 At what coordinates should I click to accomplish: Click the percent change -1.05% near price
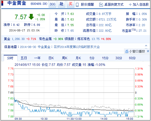point(40,19)
